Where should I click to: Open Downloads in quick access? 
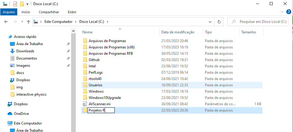click(25, 51)
